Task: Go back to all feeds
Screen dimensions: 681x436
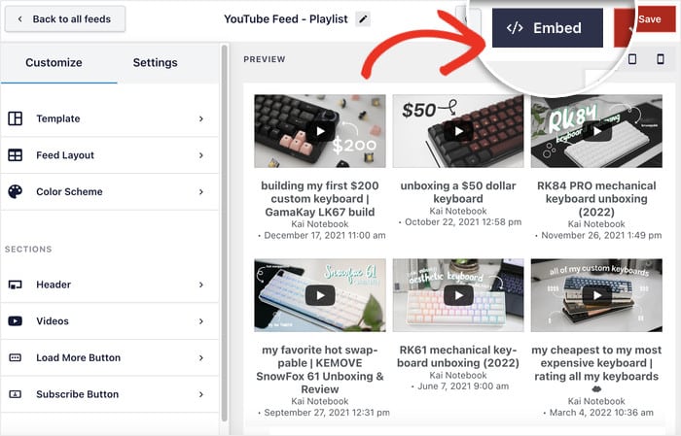Action: [65, 19]
